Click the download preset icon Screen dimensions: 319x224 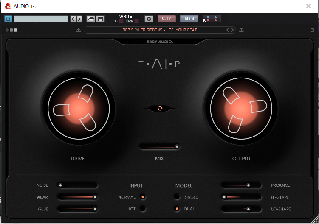tap(78, 30)
